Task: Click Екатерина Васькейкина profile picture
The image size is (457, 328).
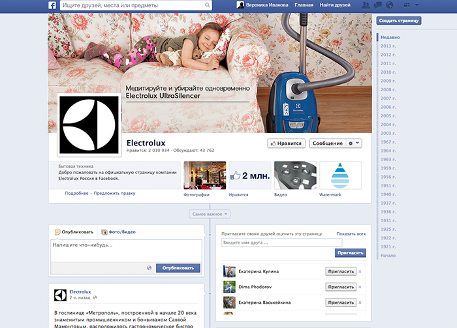Action: (229, 303)
